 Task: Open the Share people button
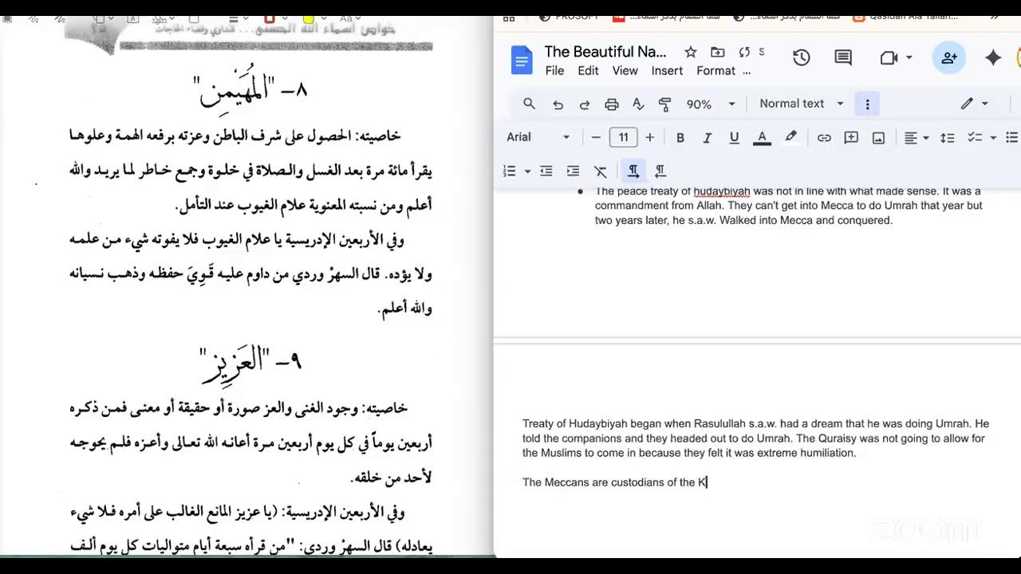[x=949, y=57]
